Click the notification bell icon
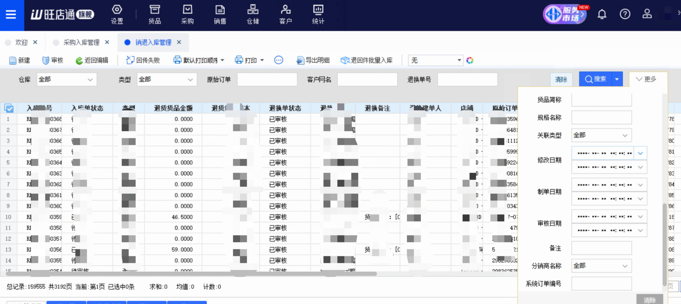Image resolution: width=681 pixels, height=304 pixels. [x=602, y=14]
